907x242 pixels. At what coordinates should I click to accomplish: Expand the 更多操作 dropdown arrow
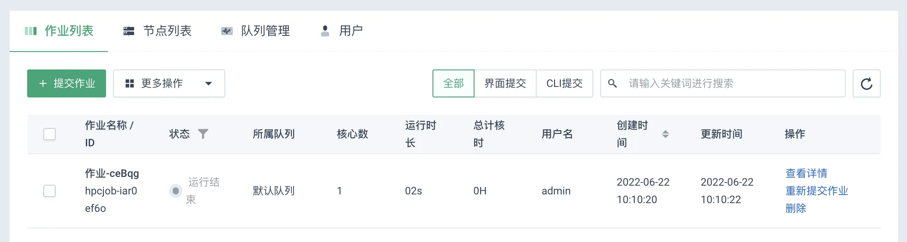pyautogui.click(x=209, y=83)
